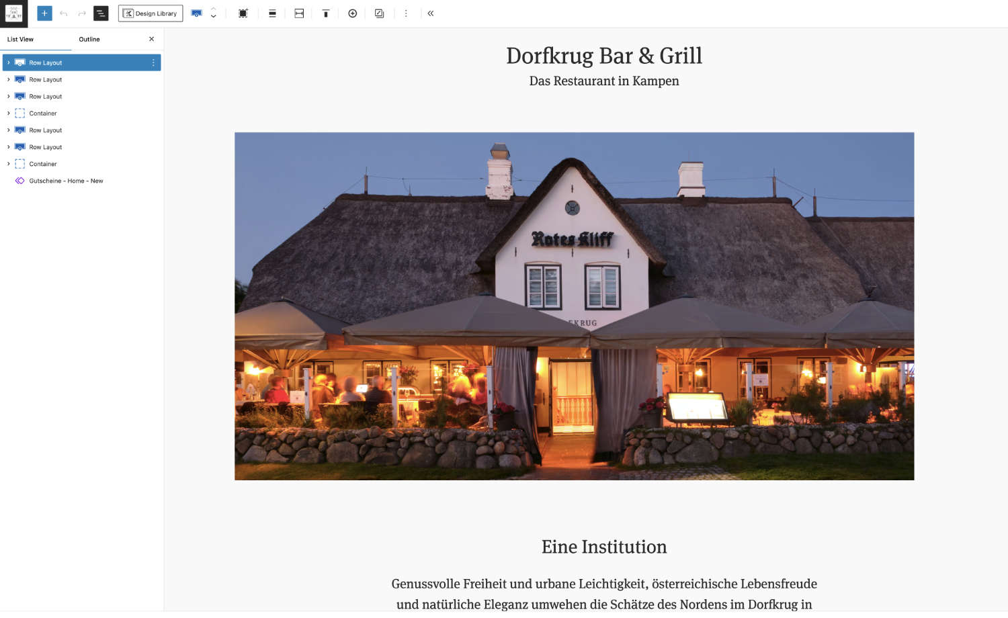Undo the last change
The height and width of the screenshot is (618, 1008).
[x=64, y=13]
